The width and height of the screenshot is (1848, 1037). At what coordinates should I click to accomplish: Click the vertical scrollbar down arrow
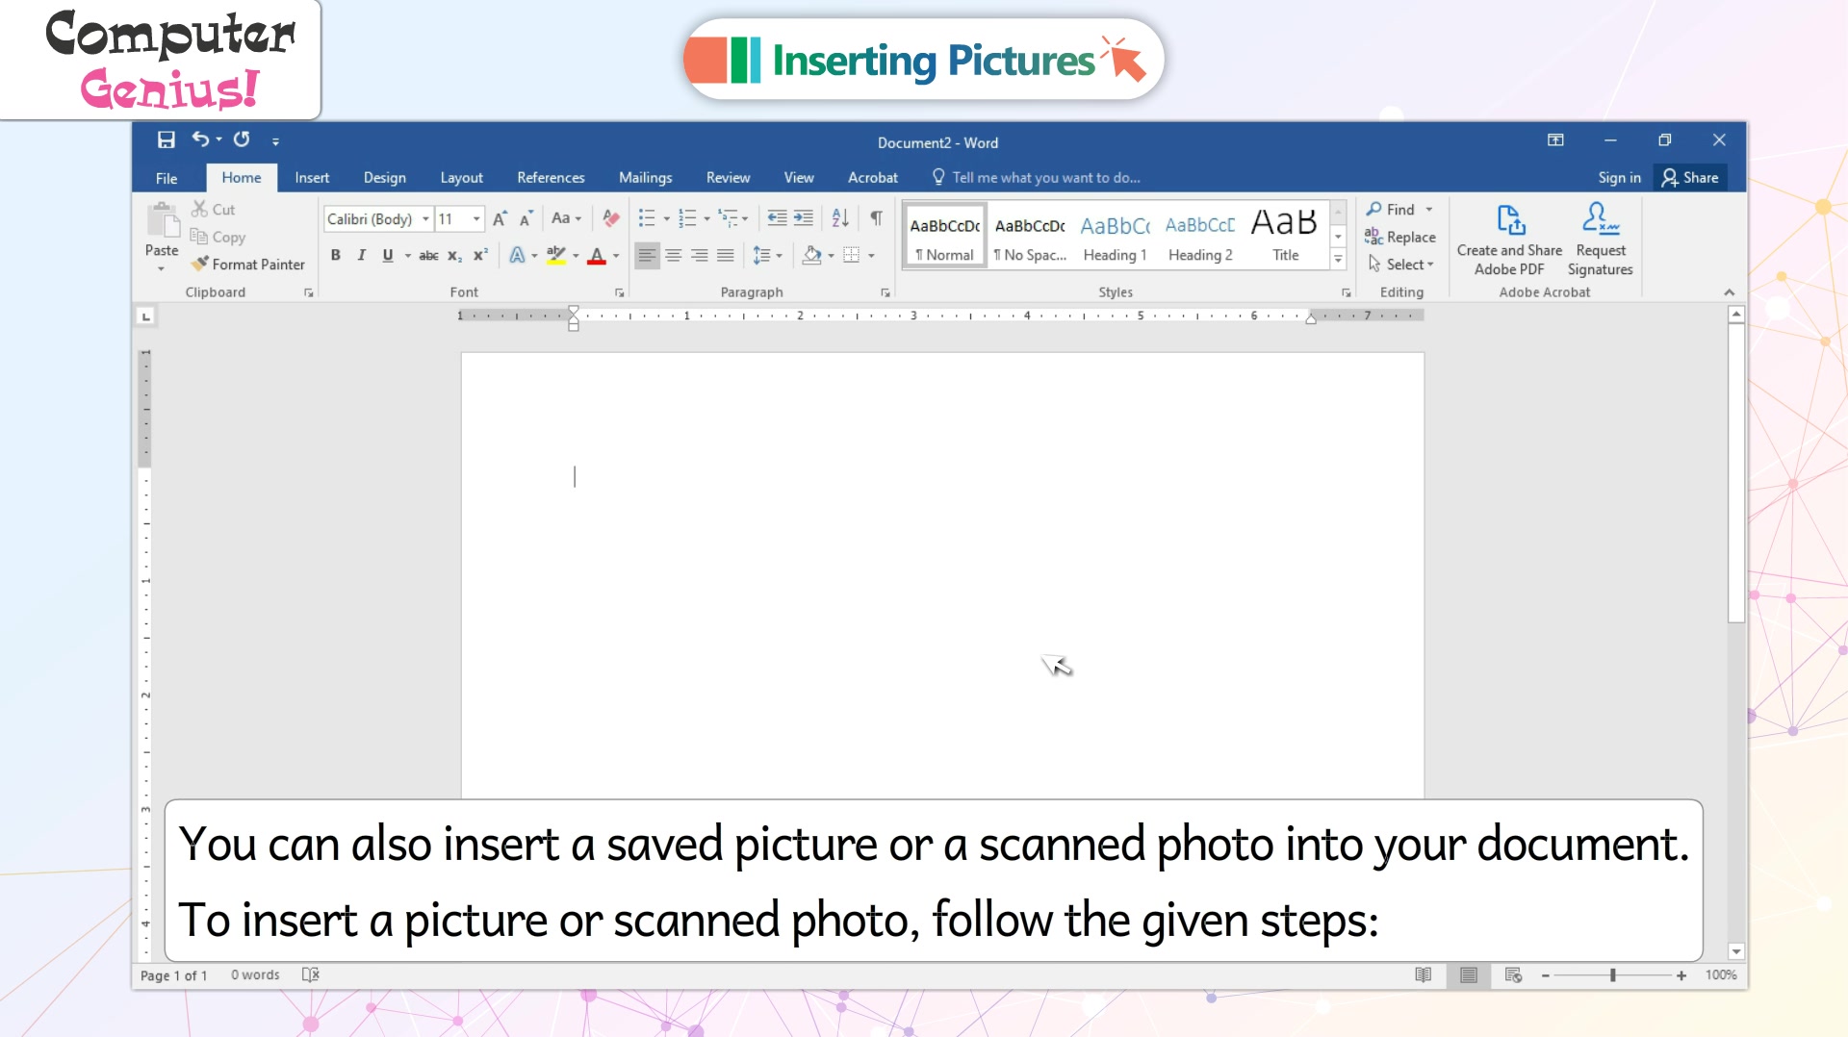click(x=1736, y=951)
